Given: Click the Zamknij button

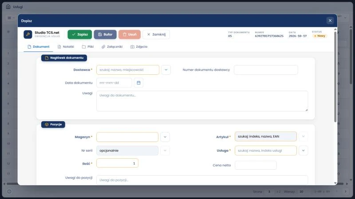Looking at the screenshot, I should (156, 34).
